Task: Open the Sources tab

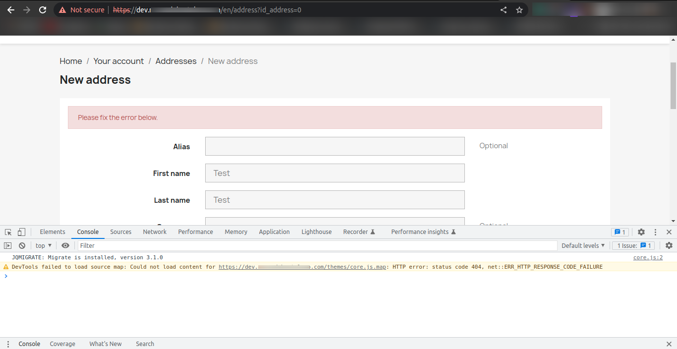Action: [121, 232]
